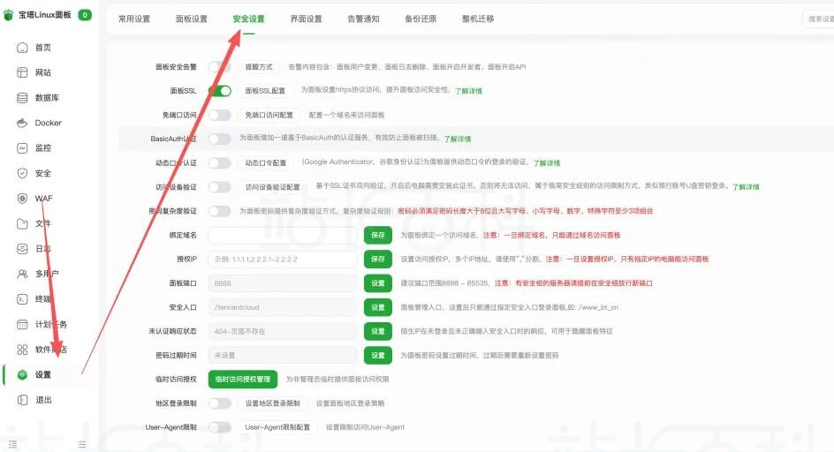834x452 pixels.
Task: Click the 监控 monitoring icon
Action: coord(22,147)
